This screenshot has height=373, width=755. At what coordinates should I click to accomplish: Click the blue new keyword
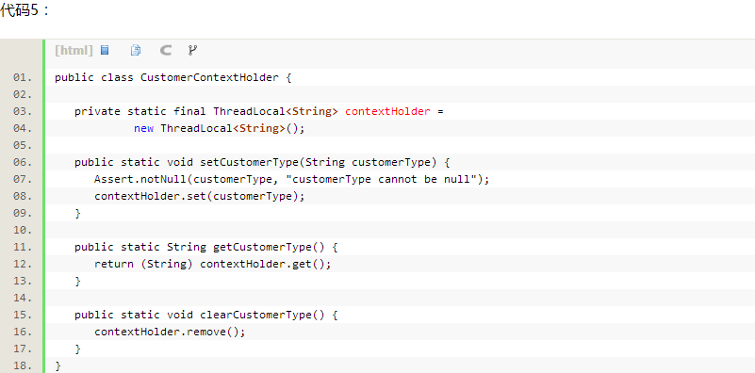coord(143,129)
